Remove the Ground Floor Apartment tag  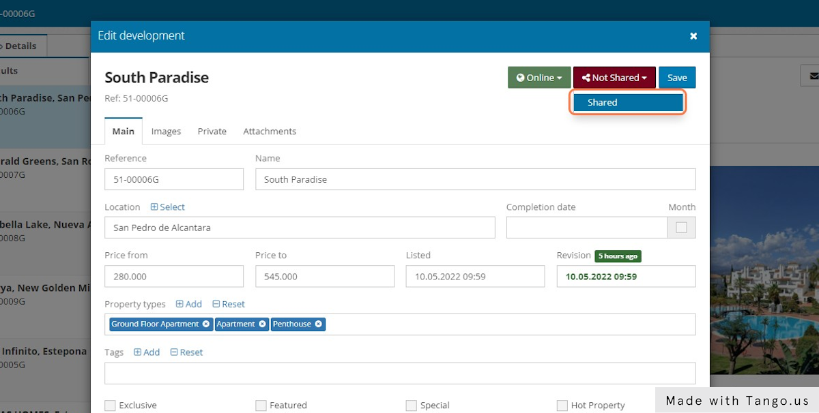[x=206, y=324]
